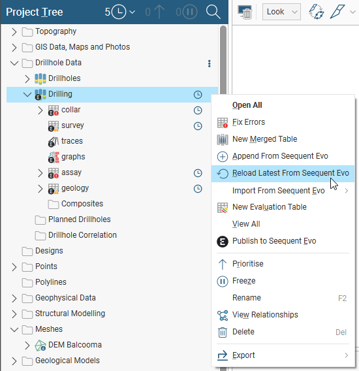Click the pending tasks clock icon in header
The image size is (359, 371).
[x=119, y=12]
